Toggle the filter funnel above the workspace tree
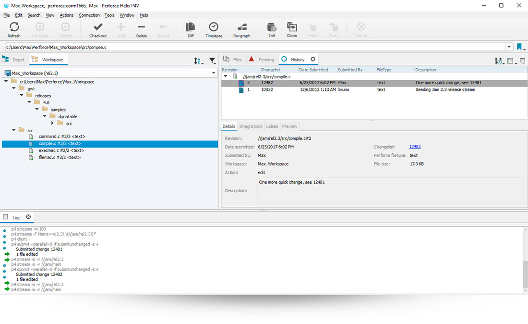This screenshot has height=324, width=528. coord(212,61)
